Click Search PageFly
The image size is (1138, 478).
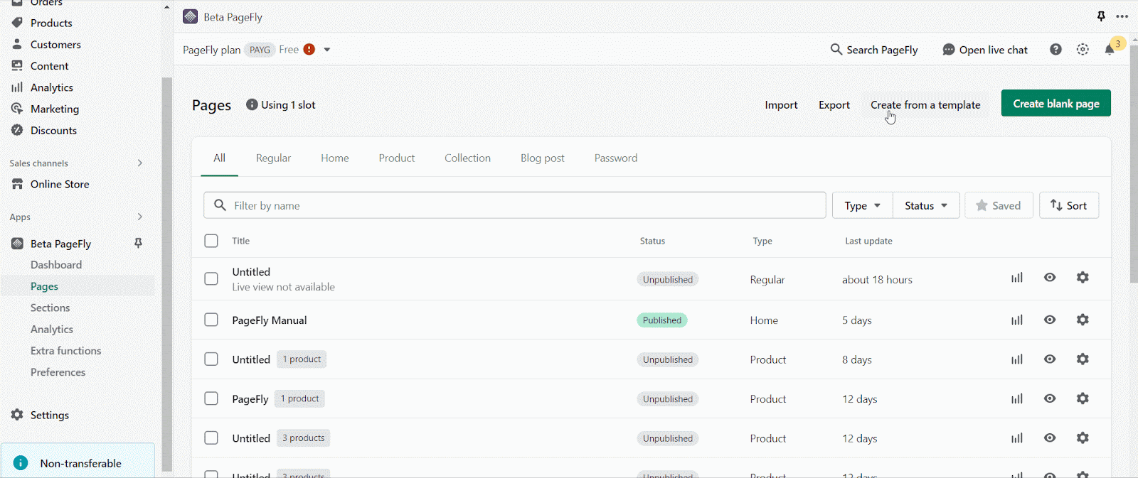(x=874, y=50)
